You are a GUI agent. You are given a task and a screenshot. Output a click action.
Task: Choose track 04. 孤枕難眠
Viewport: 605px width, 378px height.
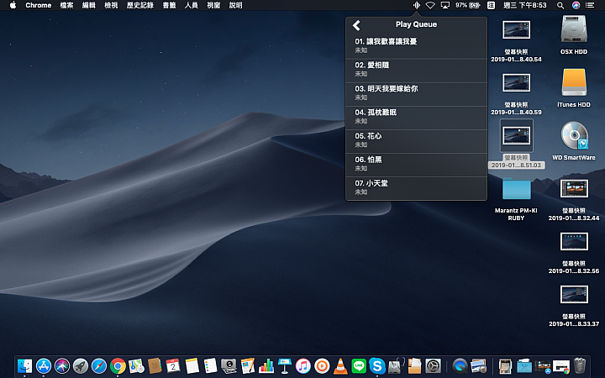click(x=416, y=118)
